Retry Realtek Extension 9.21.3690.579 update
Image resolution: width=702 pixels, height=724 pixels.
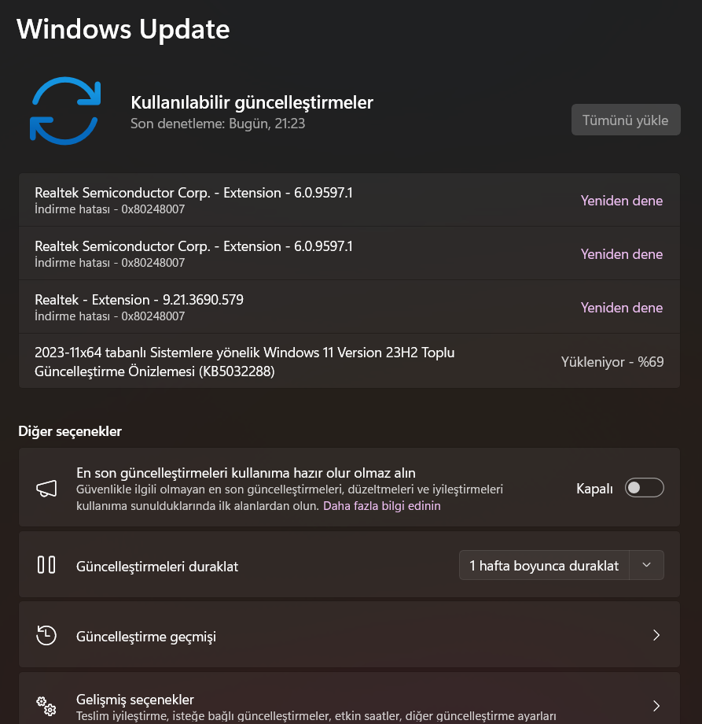click(621, 308)
